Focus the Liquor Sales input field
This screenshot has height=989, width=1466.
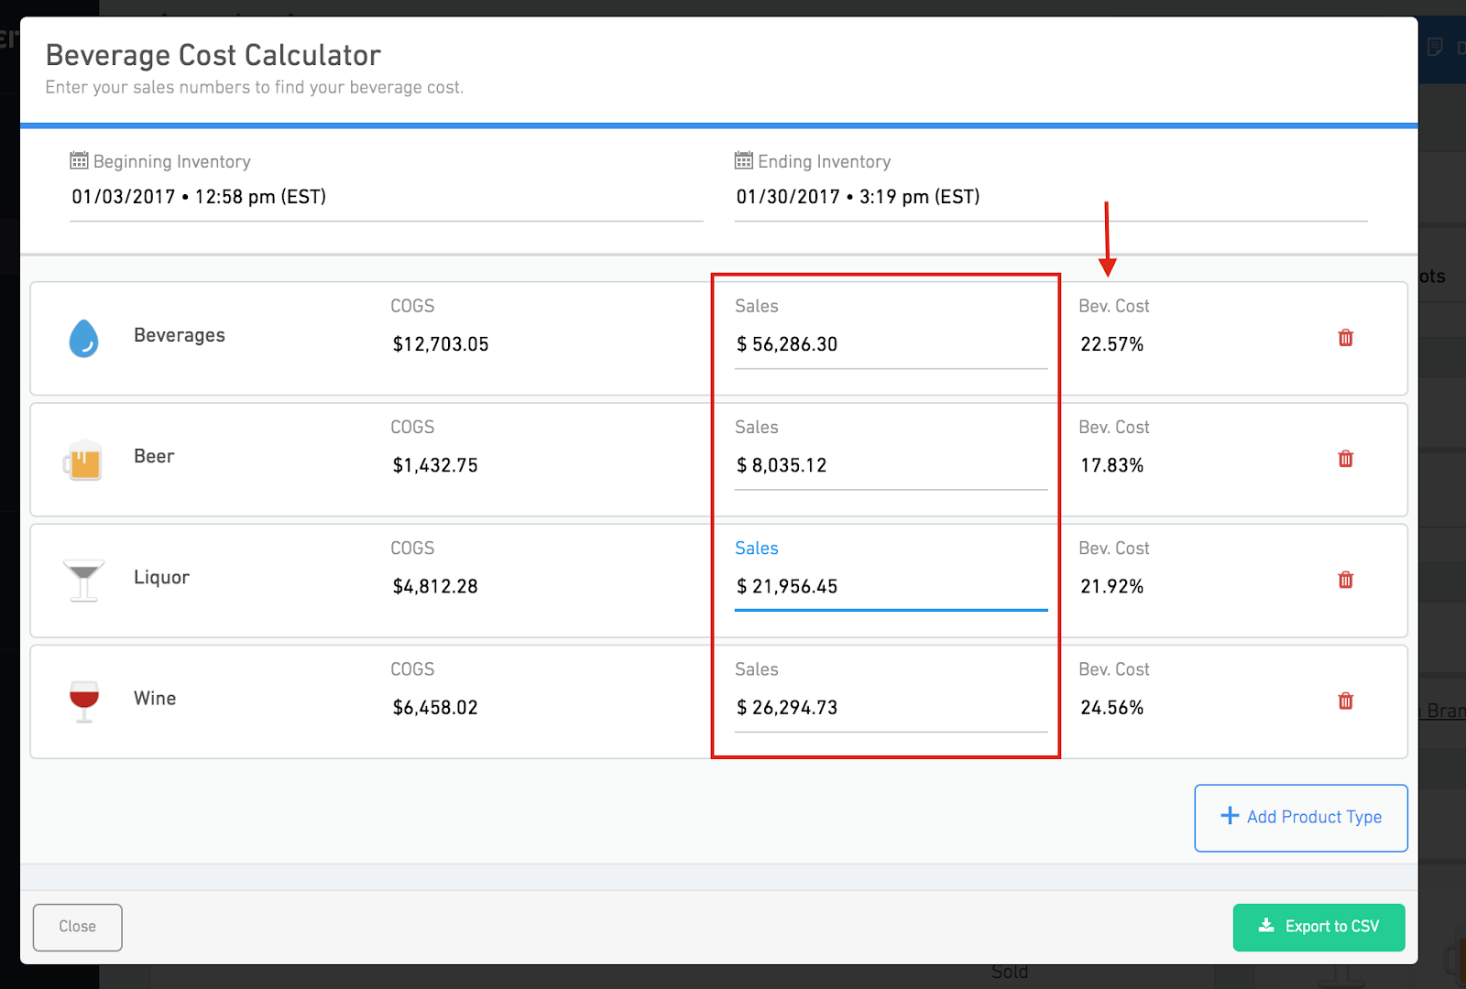[x=889, y=587]
